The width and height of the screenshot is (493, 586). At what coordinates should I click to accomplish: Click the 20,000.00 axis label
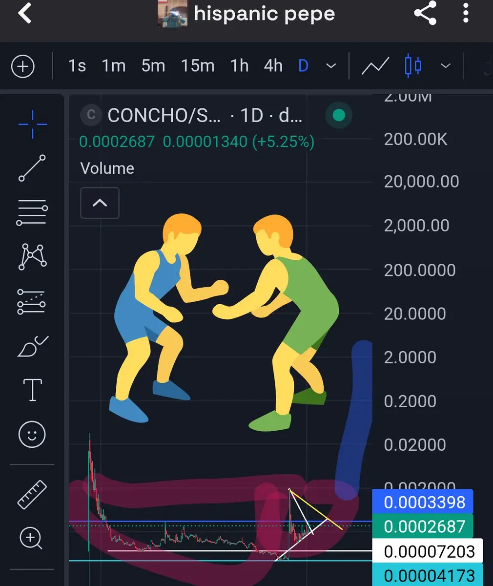point(421,182)
